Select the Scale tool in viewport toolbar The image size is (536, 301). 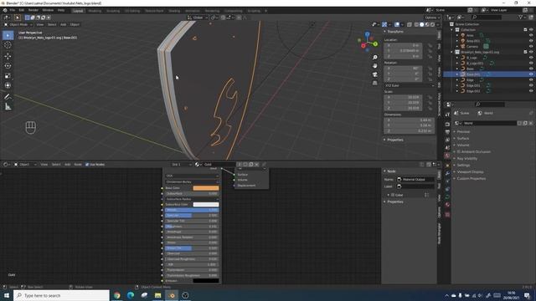point(8,76)
